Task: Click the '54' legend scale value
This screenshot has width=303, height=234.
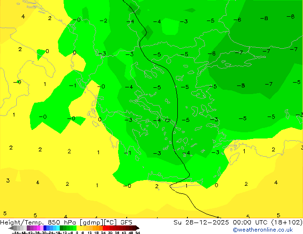Action: [x=138, y=233]
